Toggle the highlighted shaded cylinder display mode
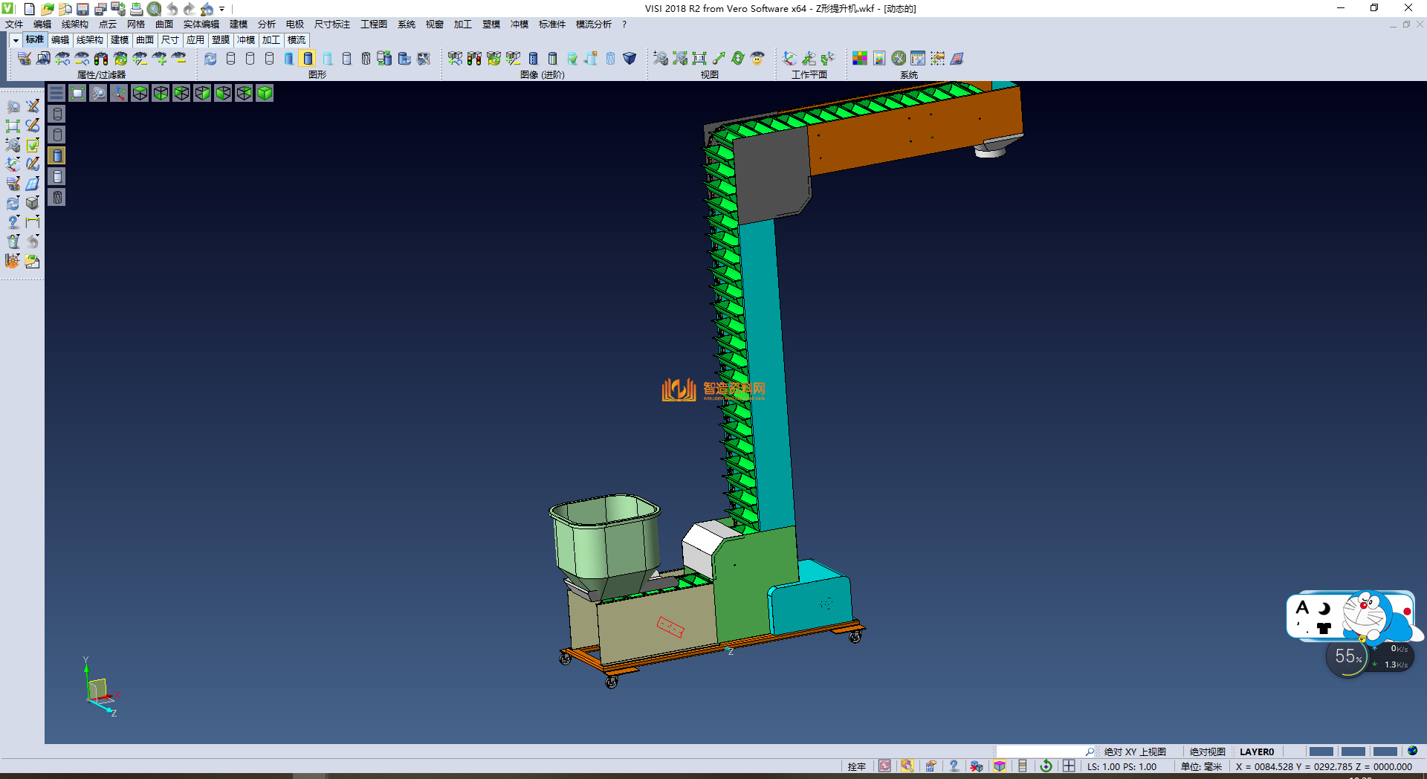Image resolution: width=1427 pixels, height=779 pixels. [x=308, y=58]
